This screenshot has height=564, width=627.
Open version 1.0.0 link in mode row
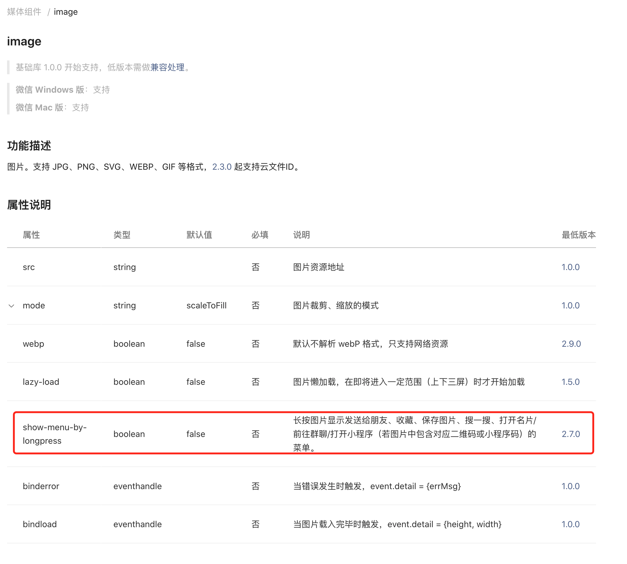[570, 306]
